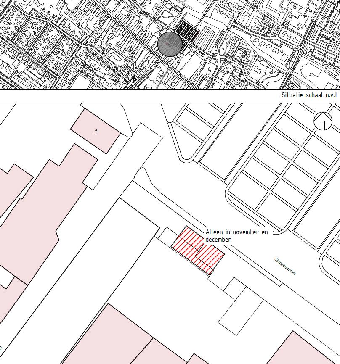Viewport: 340px width, 364px height.
Task: Click the 'Alleen in november en december' label
Action: pos(236,235)
